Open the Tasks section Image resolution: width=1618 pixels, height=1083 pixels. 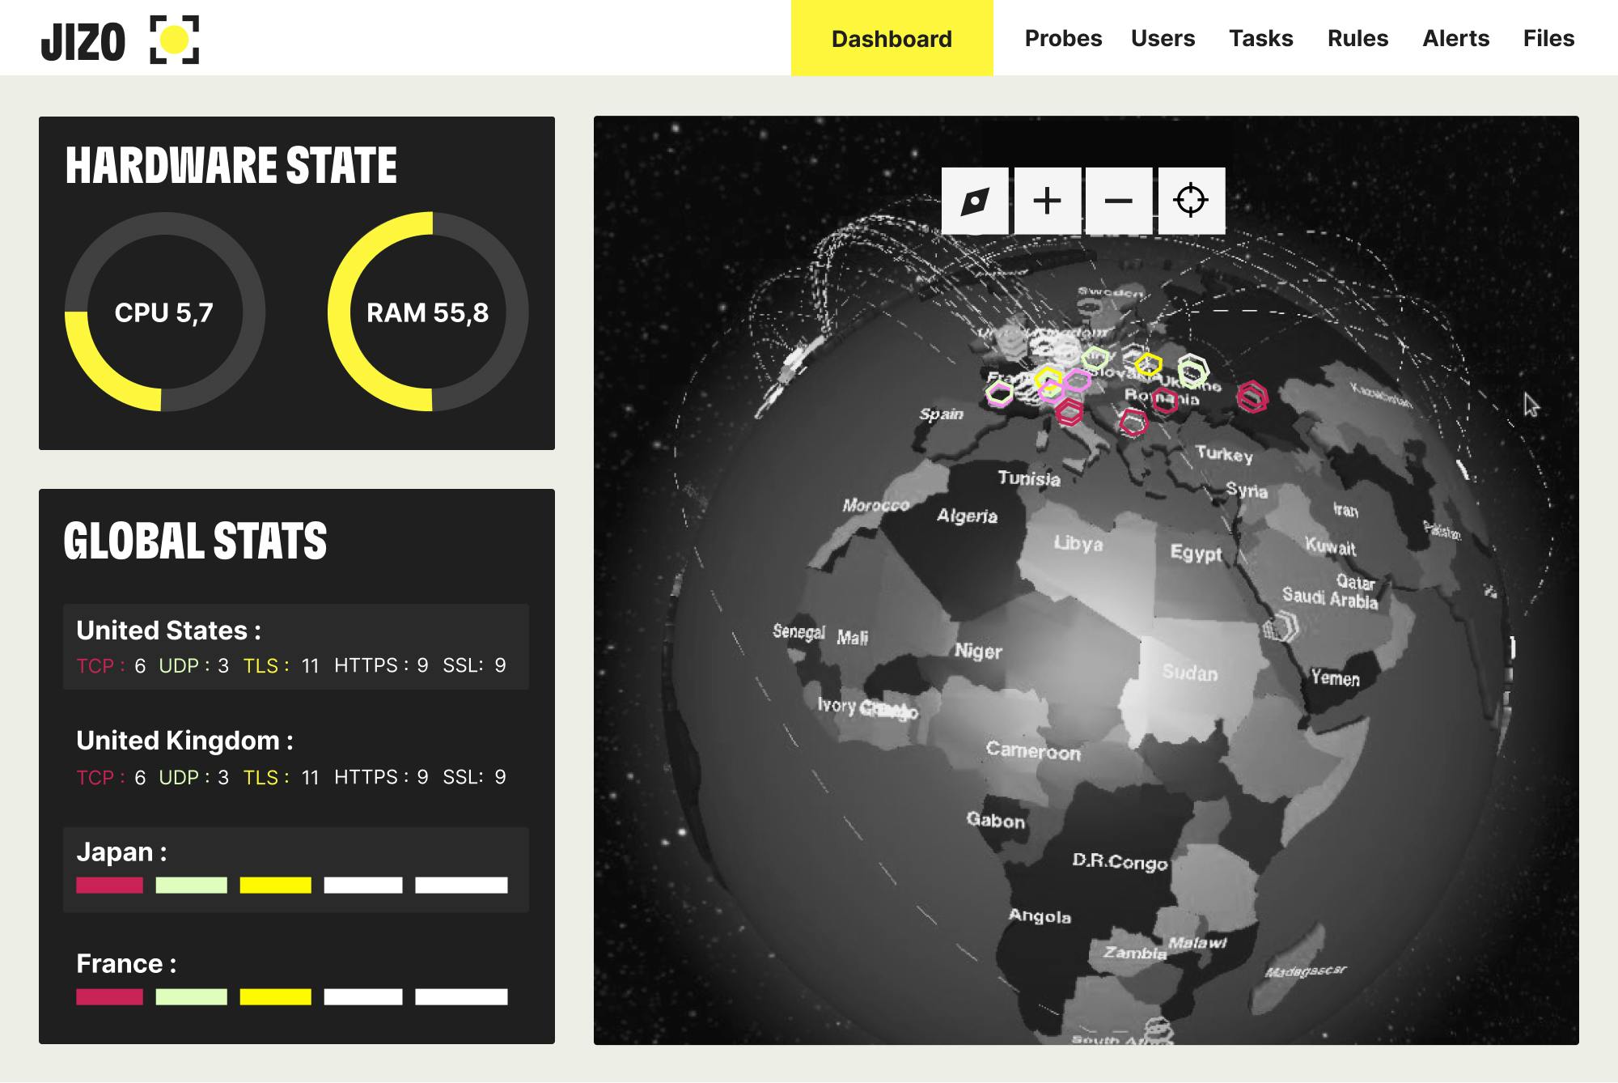pyautogui.click(x=1260, y=39)
